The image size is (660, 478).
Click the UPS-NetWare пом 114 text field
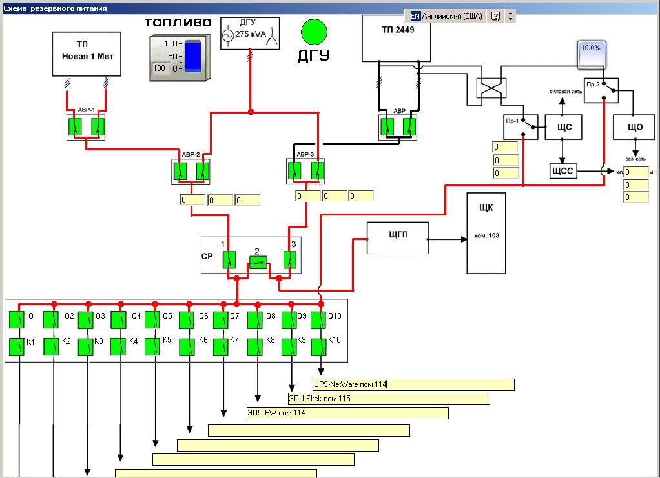(x=413, y=384)
